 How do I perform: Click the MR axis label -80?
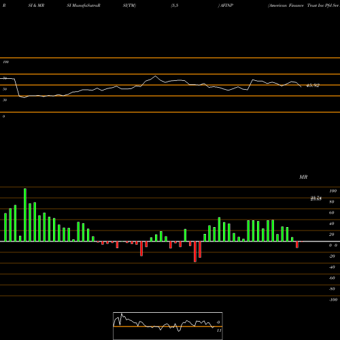332,289
